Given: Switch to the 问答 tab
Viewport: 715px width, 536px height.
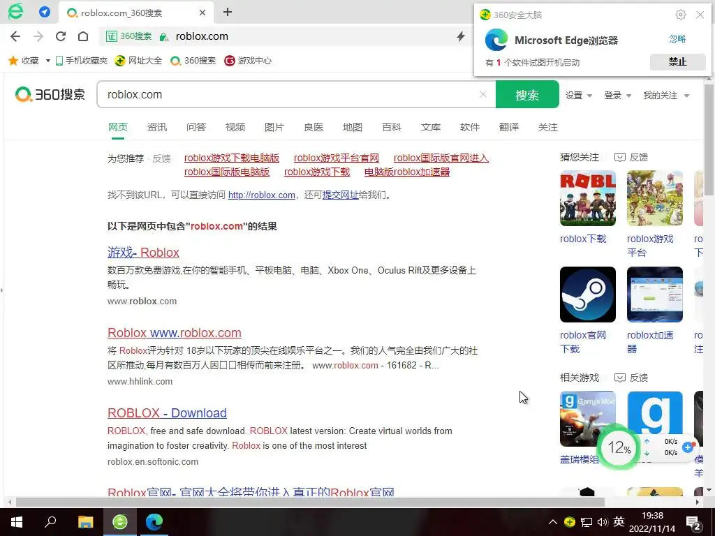Looking at the screenshot, I should 196,127.
